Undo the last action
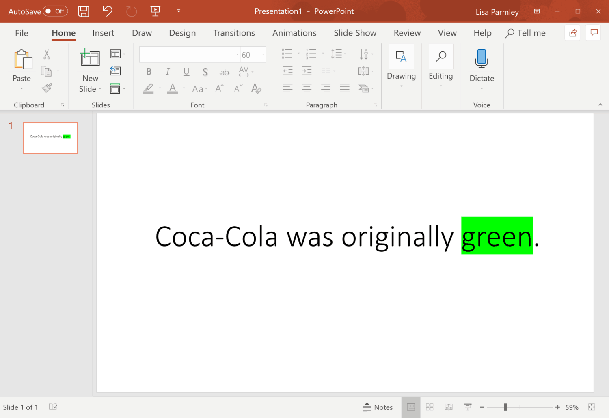 point(107,11)
